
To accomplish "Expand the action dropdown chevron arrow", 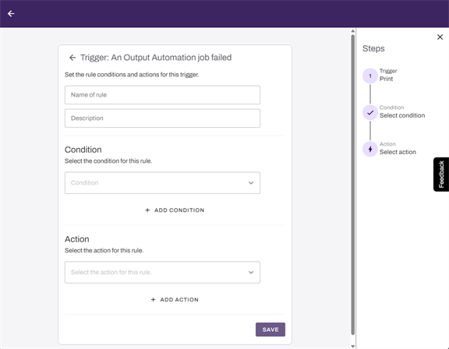I will coord(251,273).
